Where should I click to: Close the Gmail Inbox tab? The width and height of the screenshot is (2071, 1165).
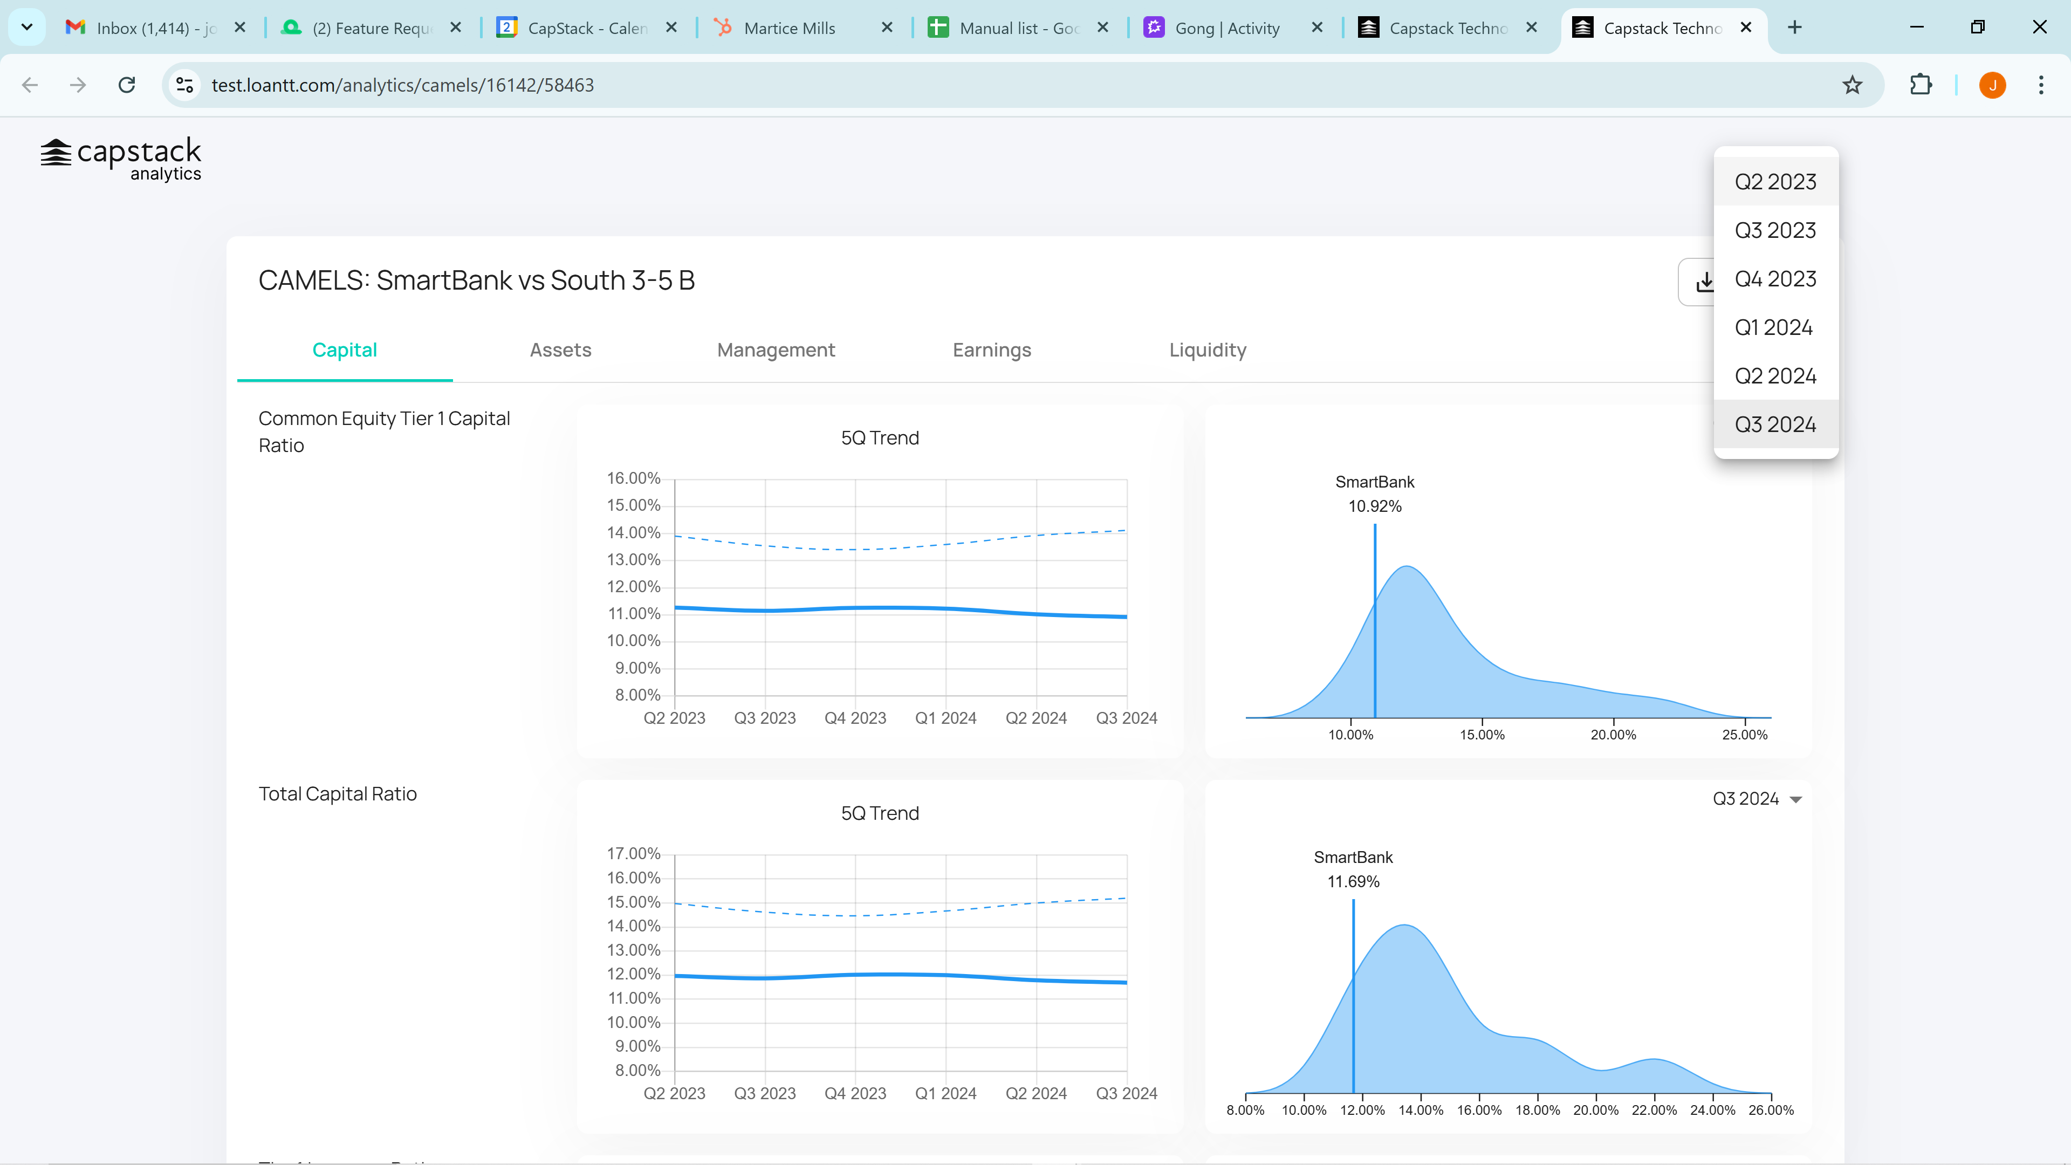pos(239,28)
